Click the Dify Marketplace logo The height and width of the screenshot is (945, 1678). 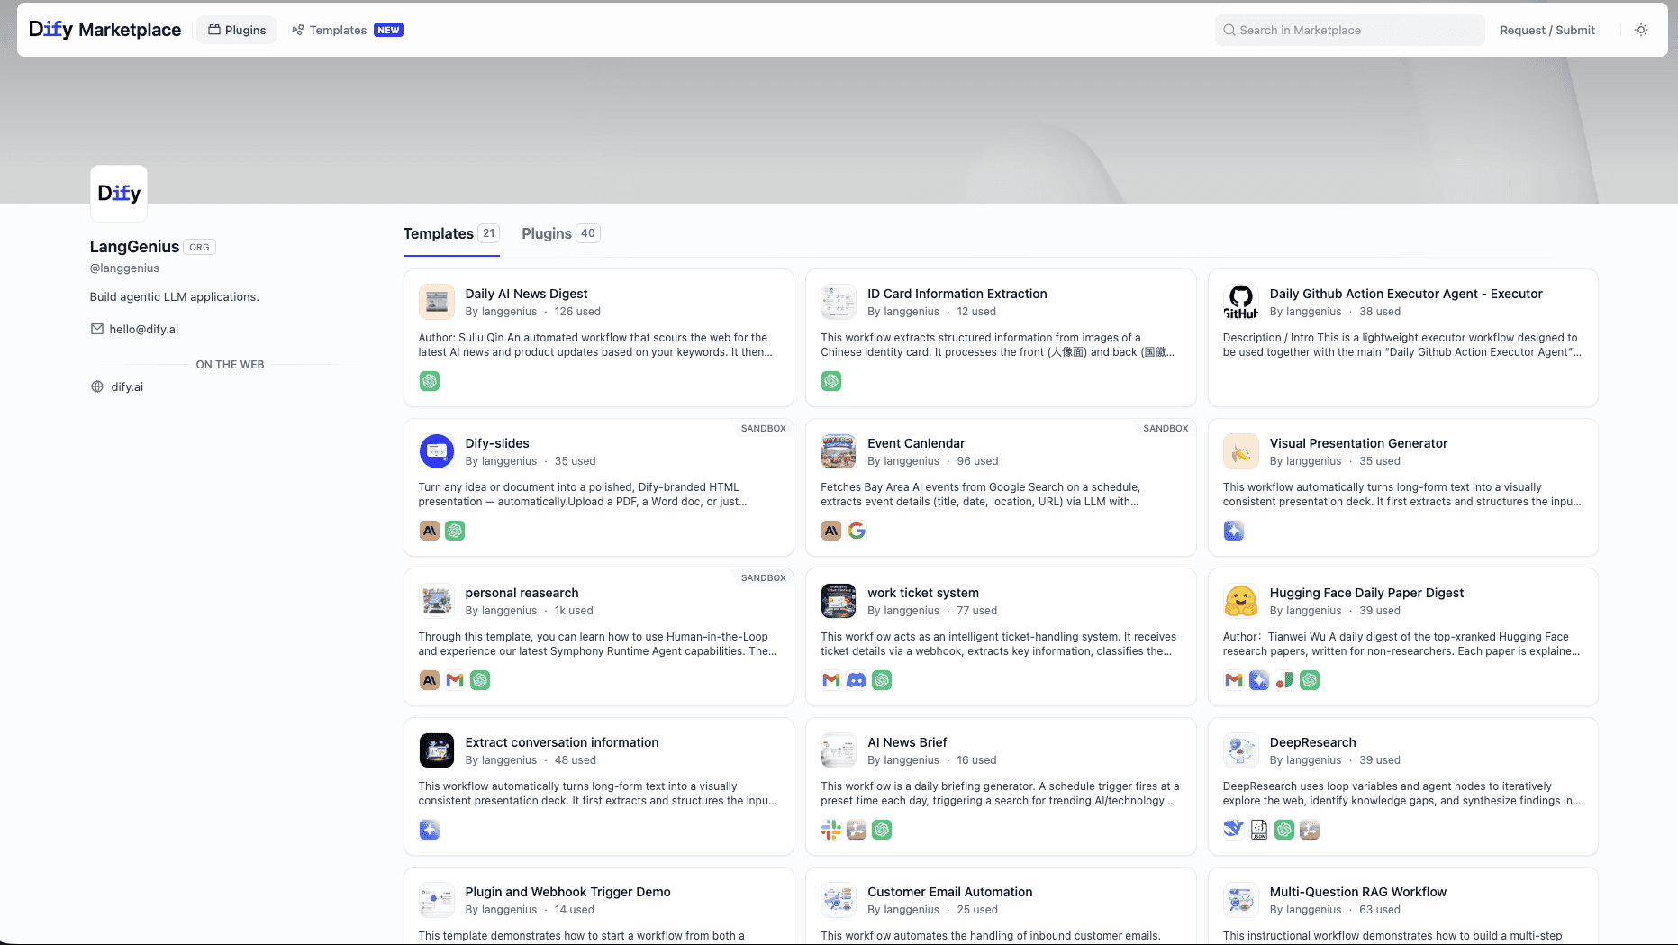104,30
